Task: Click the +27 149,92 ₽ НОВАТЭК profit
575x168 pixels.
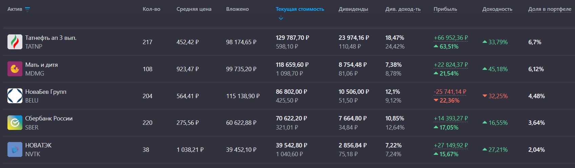Action: (x=451, y=145)
